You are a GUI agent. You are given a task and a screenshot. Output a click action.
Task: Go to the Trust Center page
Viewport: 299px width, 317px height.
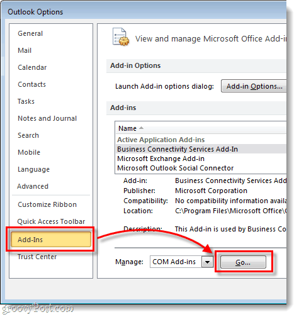(37, 257)
